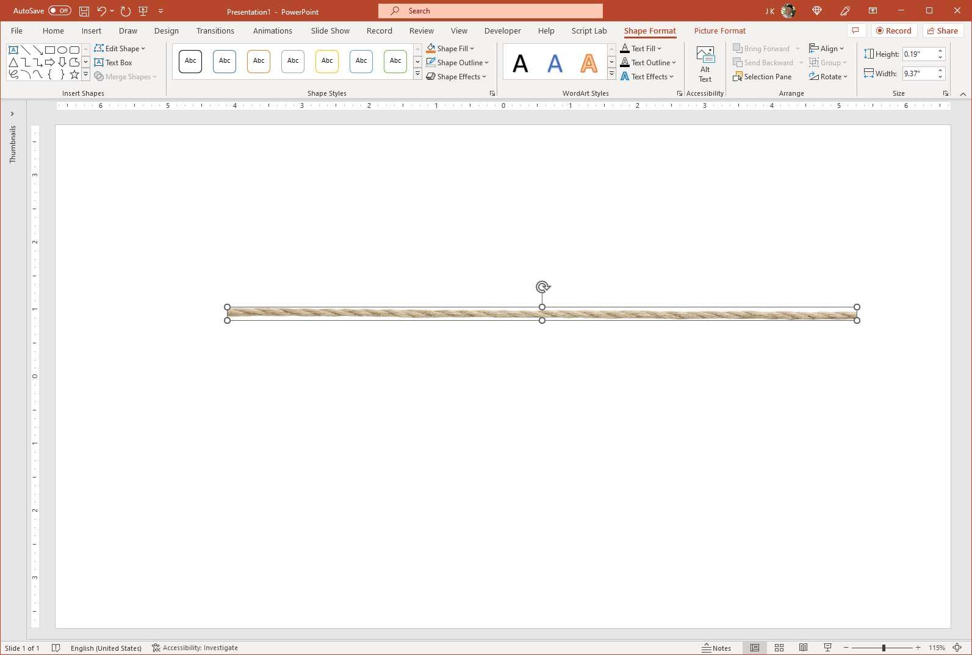The height and width of the screenshot is (655, 972).
Task: Expand the Thumbnails pane
Action: [x=12, y=113]
